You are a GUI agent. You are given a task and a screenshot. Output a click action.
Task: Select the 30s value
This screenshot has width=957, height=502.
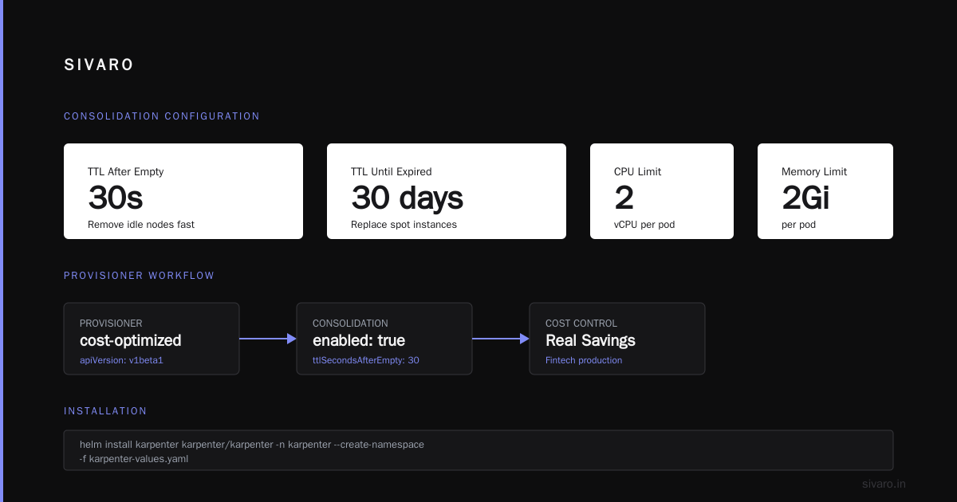tap(116, 197)
